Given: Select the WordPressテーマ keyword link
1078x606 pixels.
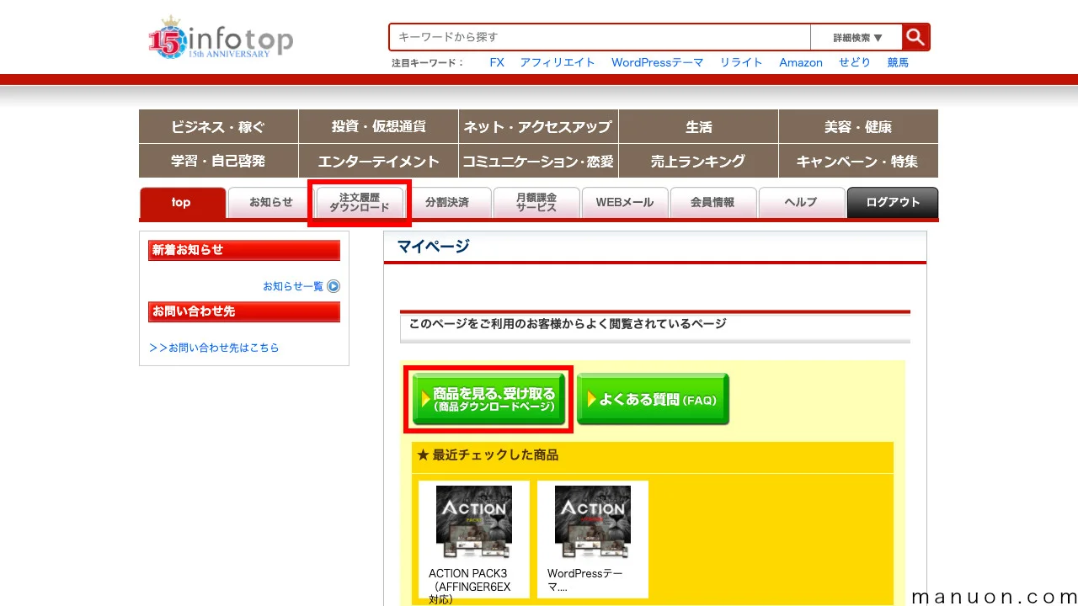Looking at the screenshot, I should tap(657, 62).
